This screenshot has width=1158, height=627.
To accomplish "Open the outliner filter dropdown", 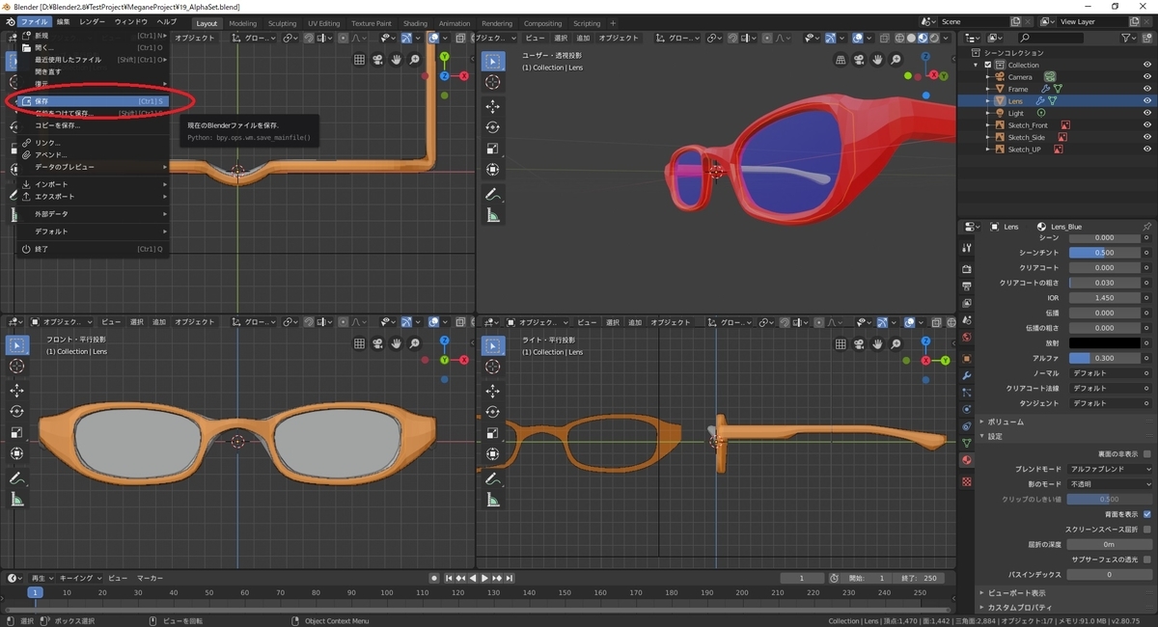I will point(1131,38).
